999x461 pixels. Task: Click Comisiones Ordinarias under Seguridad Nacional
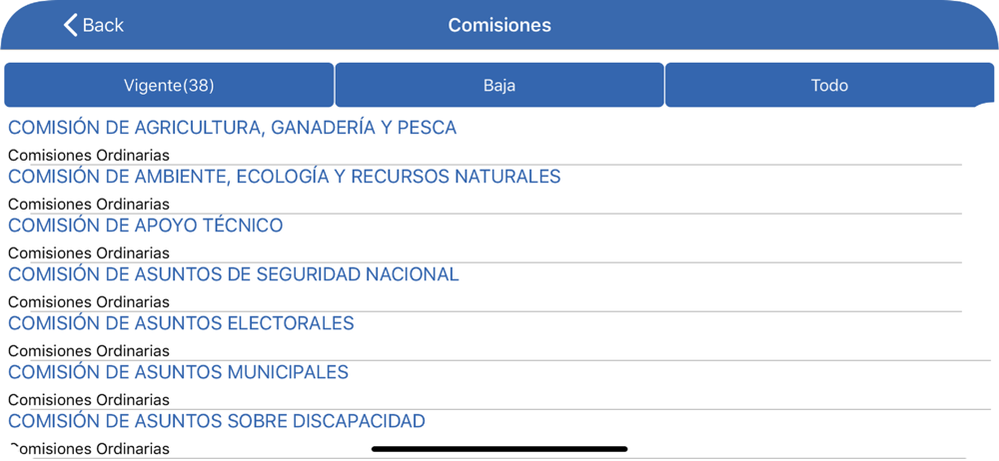89,301
